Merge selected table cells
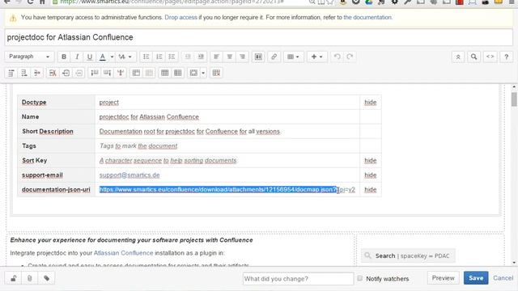 pos(136,73)
